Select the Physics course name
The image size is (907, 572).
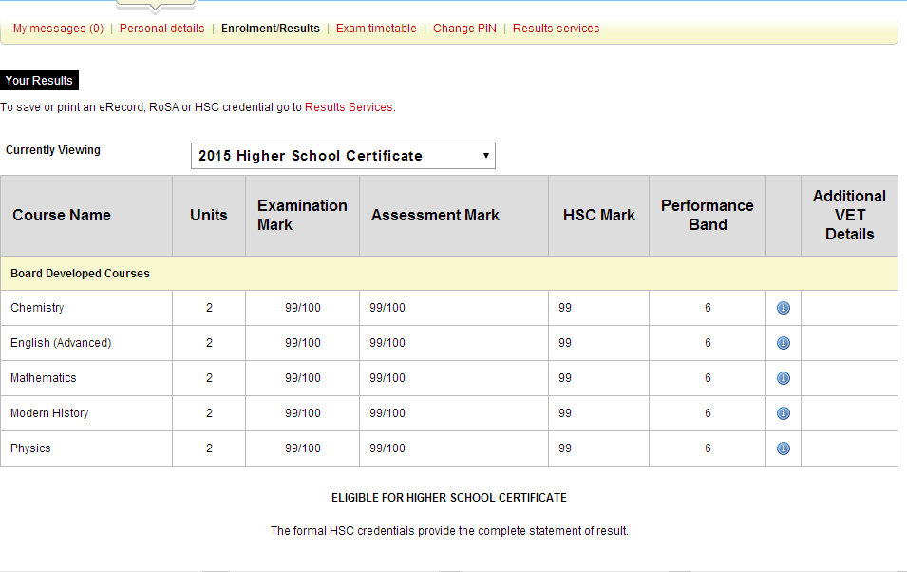[x=30, y=448]
